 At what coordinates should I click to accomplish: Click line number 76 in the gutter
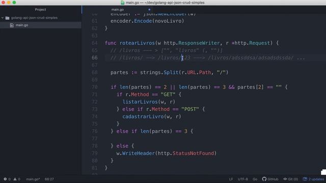click(x=95, y=131)
